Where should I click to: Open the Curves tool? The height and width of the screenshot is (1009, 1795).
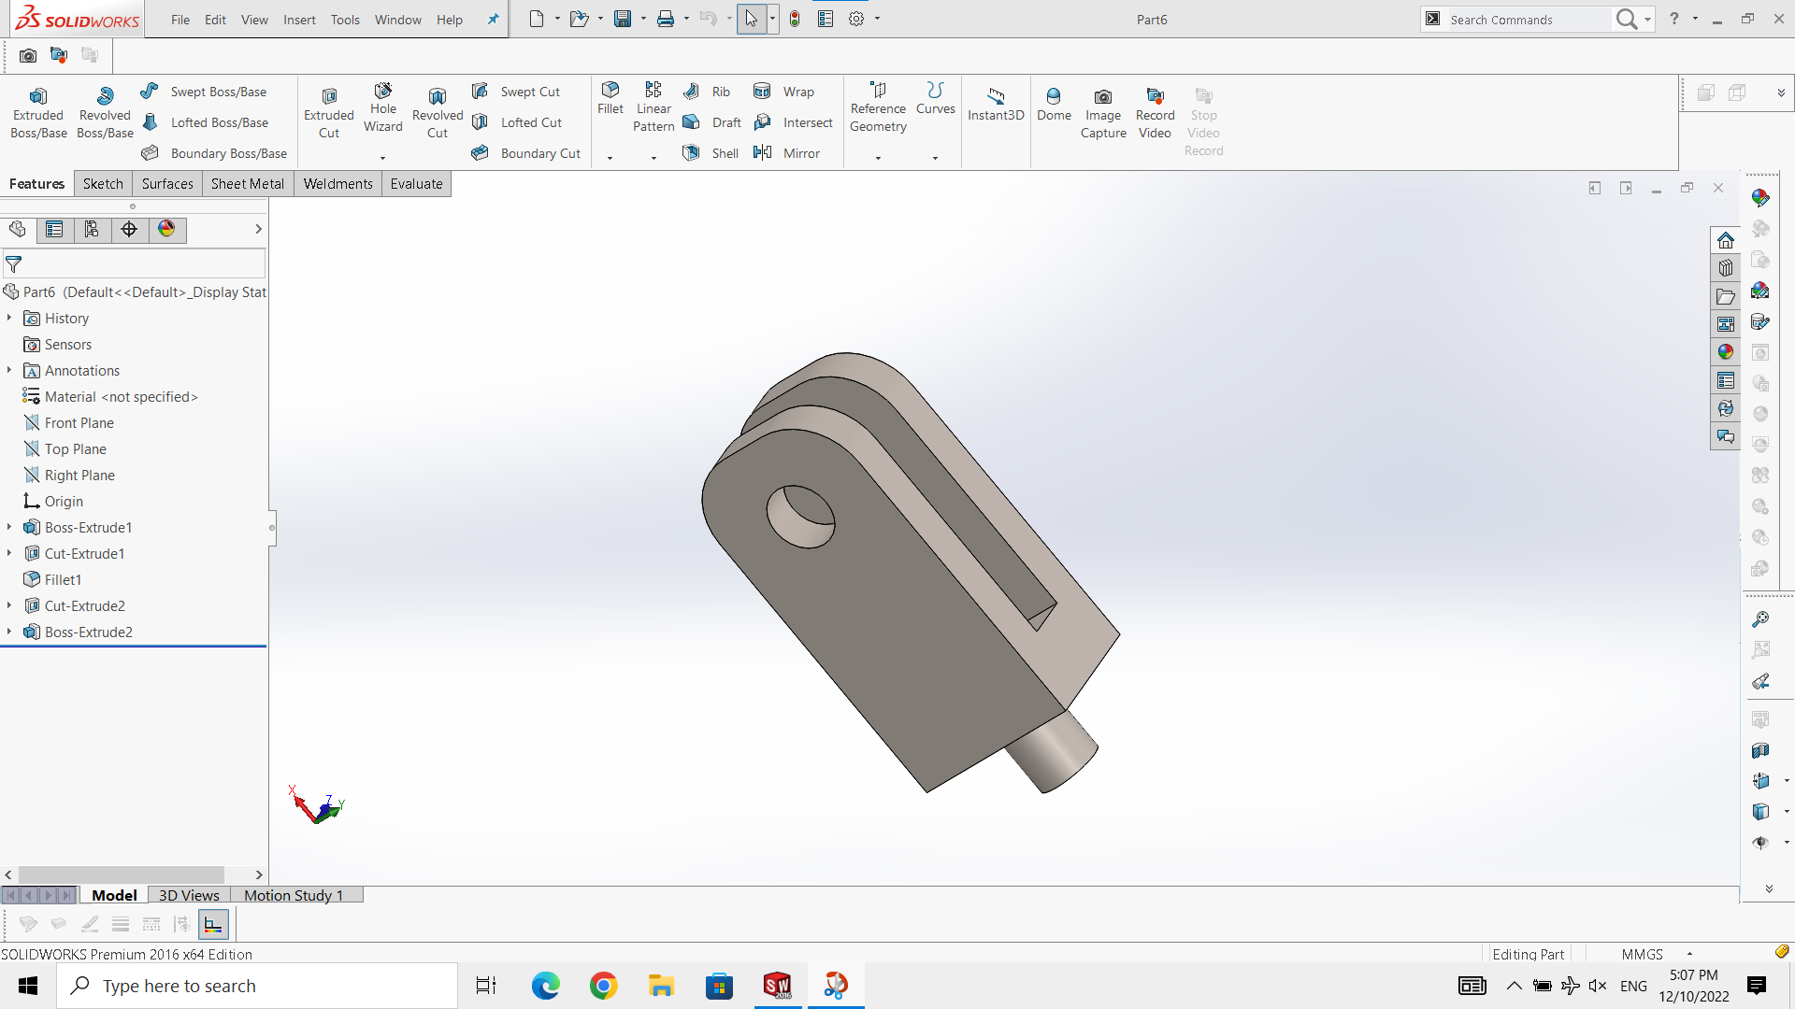[x=936, y=98]
